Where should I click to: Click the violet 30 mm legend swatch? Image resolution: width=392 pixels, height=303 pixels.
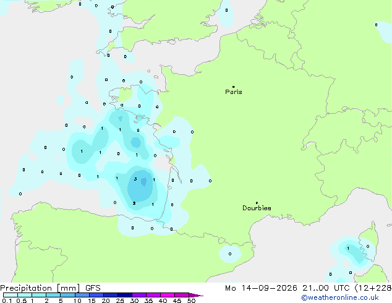[139, 295]
